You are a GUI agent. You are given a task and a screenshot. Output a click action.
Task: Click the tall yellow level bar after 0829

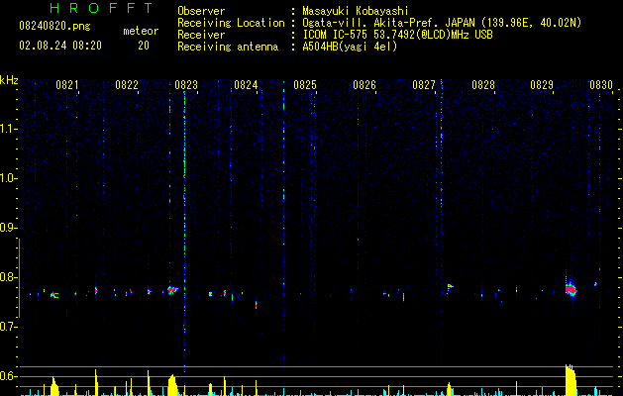click(571, 380)
